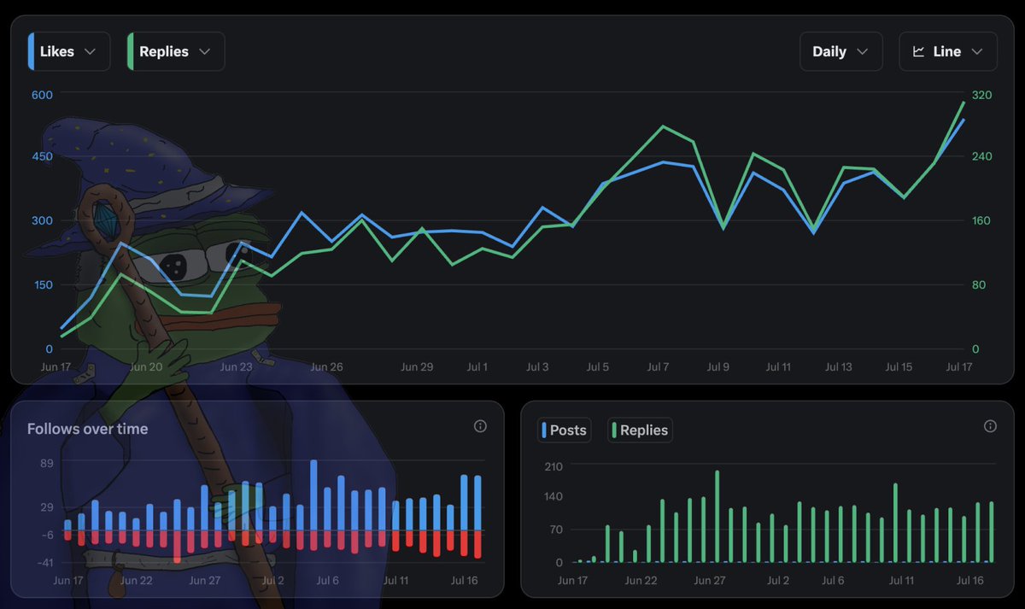Open the Likes metric dropdown

pyautogui.click(x=69, y=51)
